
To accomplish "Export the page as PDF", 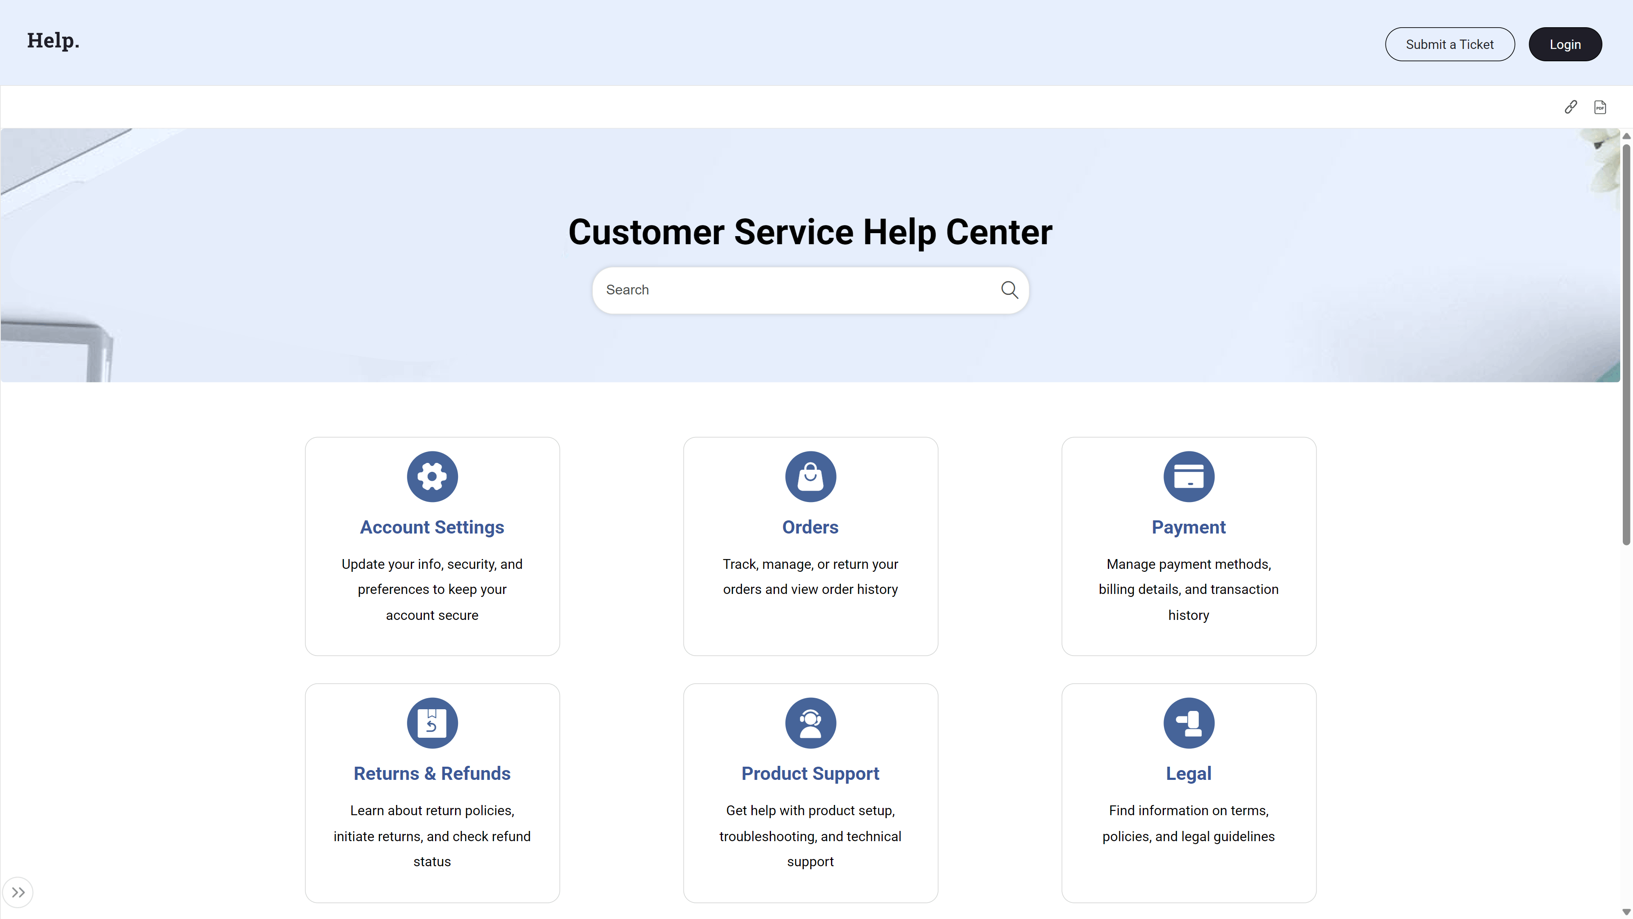I will pos(1600,106).
